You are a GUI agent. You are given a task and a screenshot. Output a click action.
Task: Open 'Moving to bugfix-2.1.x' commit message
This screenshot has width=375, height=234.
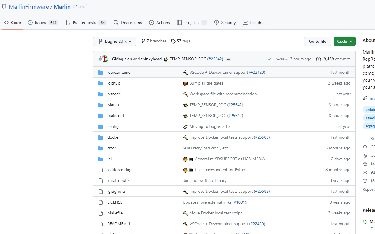(x=210, y=126)
